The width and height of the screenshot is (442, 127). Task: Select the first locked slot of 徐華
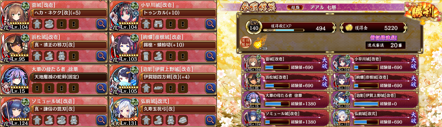(x=37, y=88)
